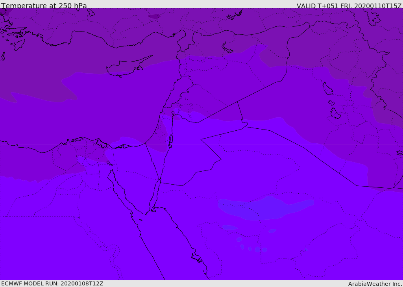Click the 'Temperature at 250 hPa' title

click(x=44, y=6)
